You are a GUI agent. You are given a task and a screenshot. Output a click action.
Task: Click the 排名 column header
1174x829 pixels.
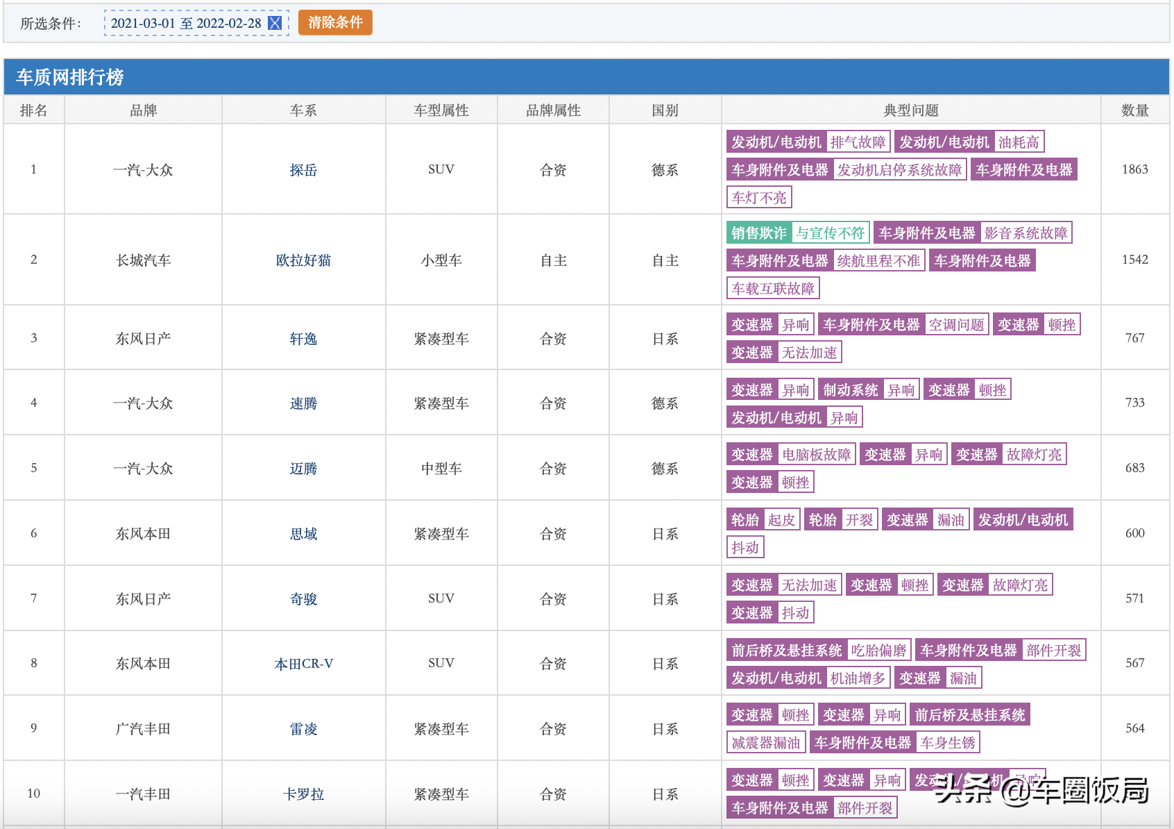coord(34,110)
